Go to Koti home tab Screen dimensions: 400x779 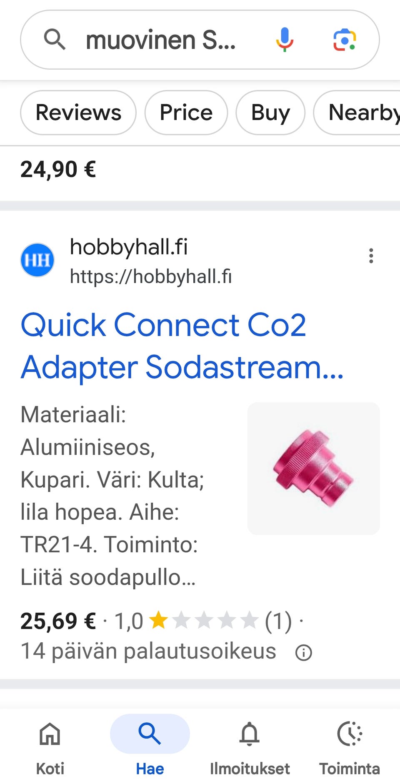[50, 748]
